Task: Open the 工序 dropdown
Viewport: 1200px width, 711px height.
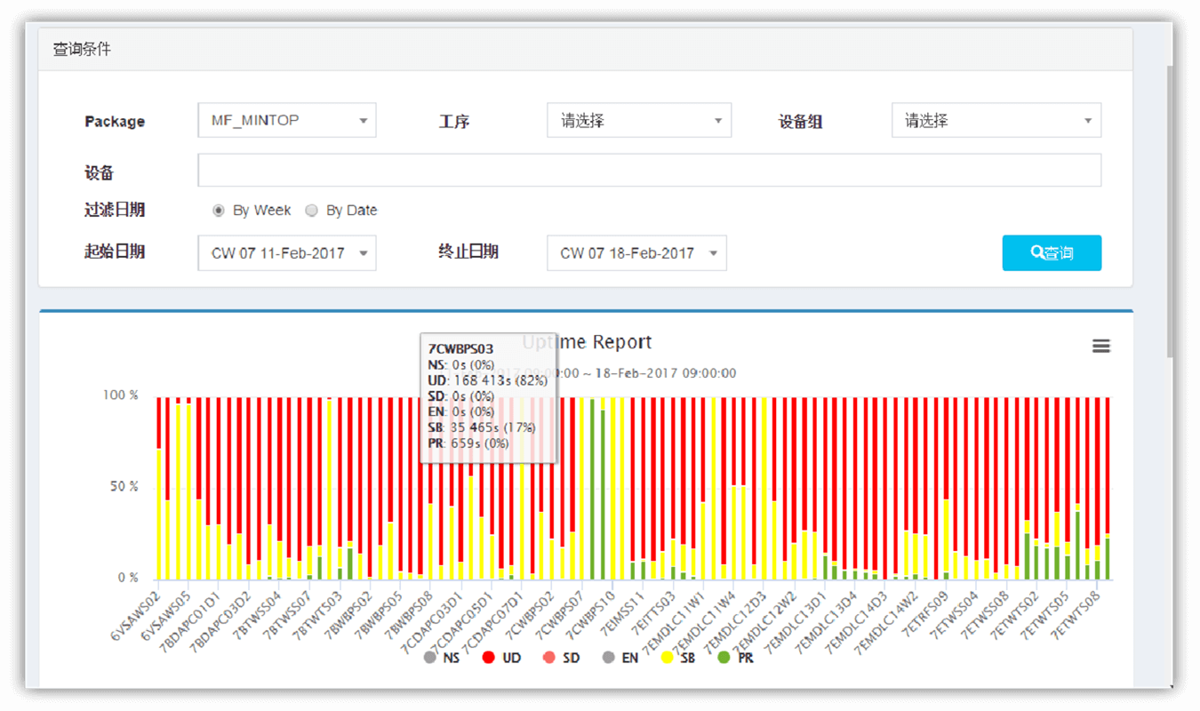Action: [639, 120]
